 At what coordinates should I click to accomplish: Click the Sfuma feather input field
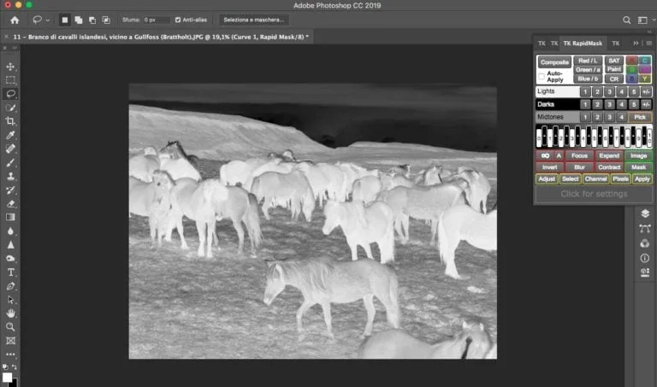tap(156, 20)
